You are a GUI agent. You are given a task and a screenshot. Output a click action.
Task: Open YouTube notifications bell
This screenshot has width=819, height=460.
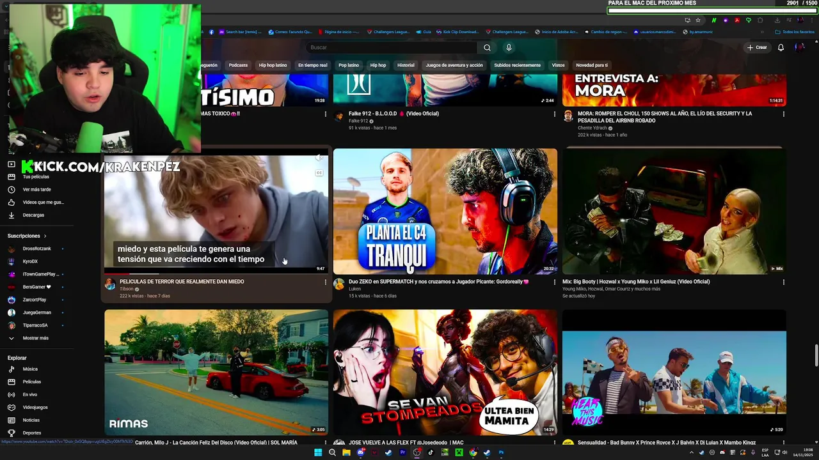781,47
